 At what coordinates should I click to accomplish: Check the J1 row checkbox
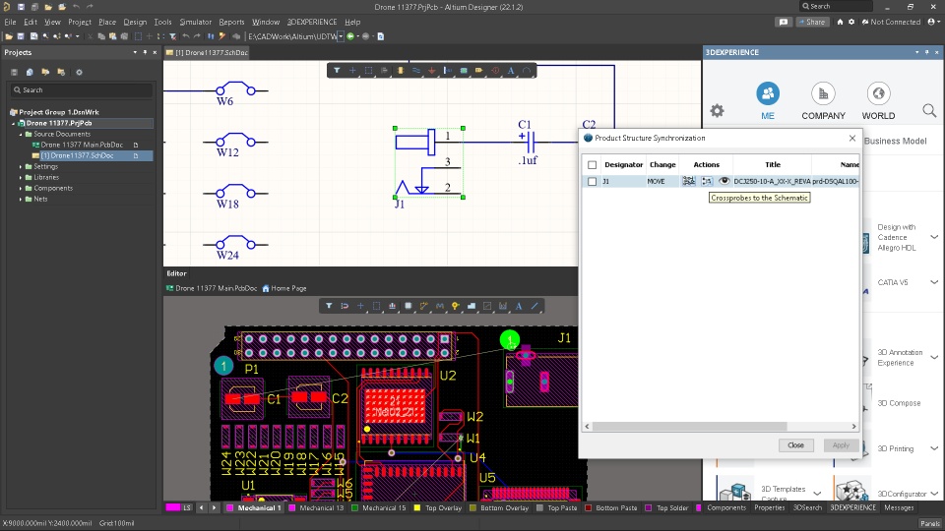[592, 181]
